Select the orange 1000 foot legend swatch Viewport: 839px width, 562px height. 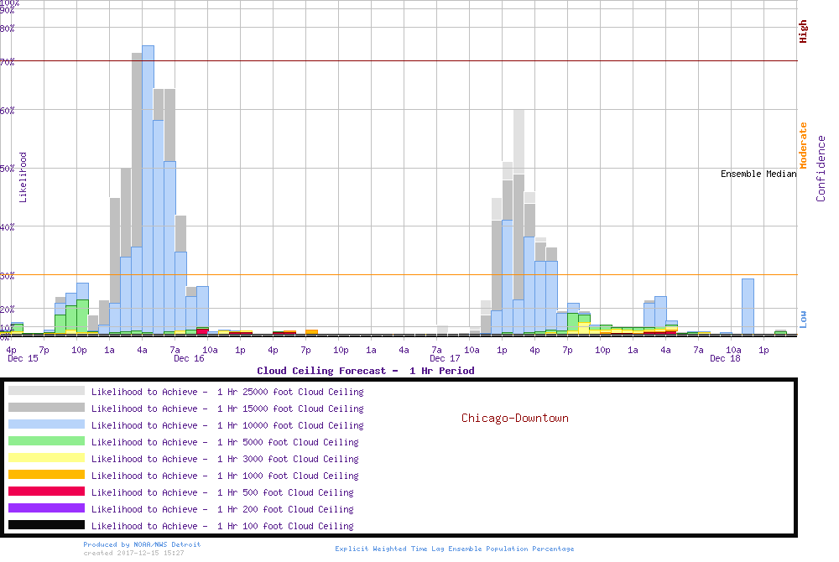(x=46, y=475)
